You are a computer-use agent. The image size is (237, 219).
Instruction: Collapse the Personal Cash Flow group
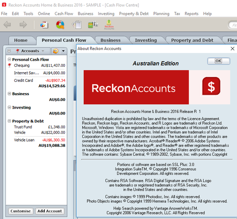9,60
